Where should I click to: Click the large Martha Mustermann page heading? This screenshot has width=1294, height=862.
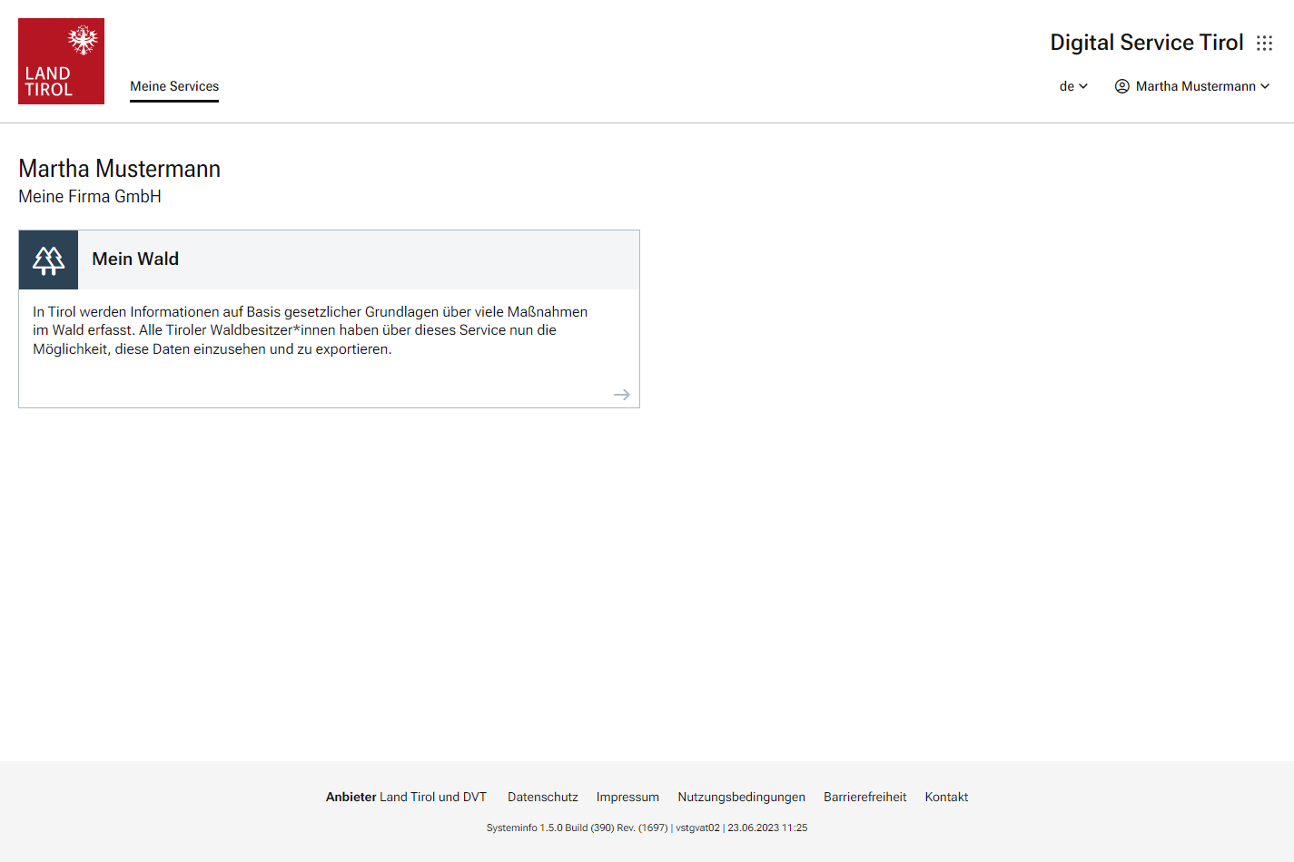tap(120, 169)
